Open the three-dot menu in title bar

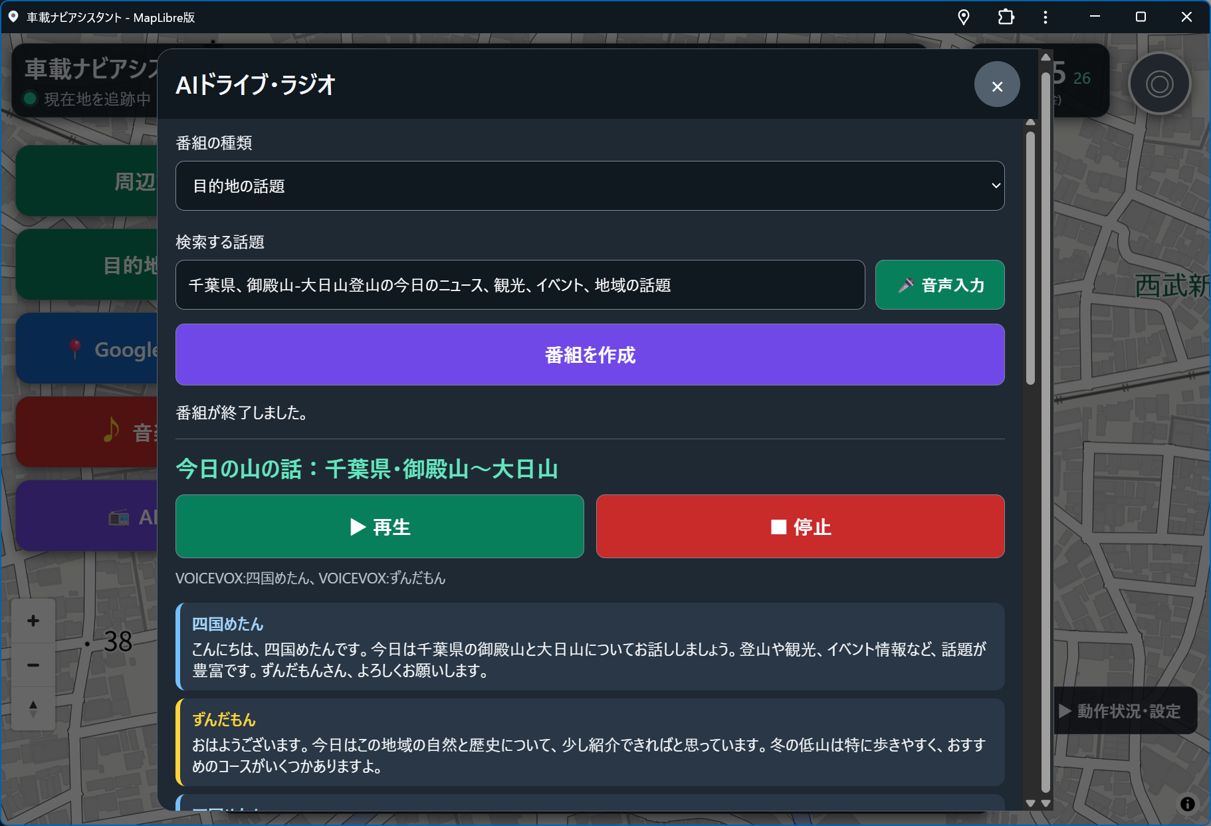point(1046,17)
